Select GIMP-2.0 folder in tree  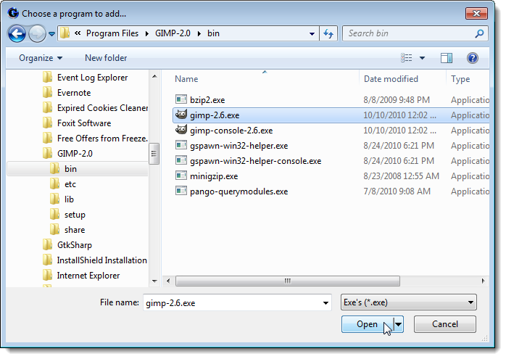75,153
